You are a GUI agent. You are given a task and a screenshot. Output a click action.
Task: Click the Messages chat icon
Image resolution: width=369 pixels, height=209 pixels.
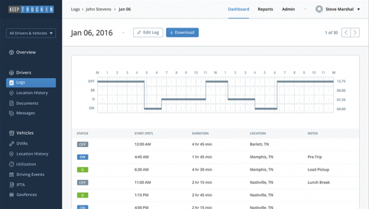click(12, 113)
